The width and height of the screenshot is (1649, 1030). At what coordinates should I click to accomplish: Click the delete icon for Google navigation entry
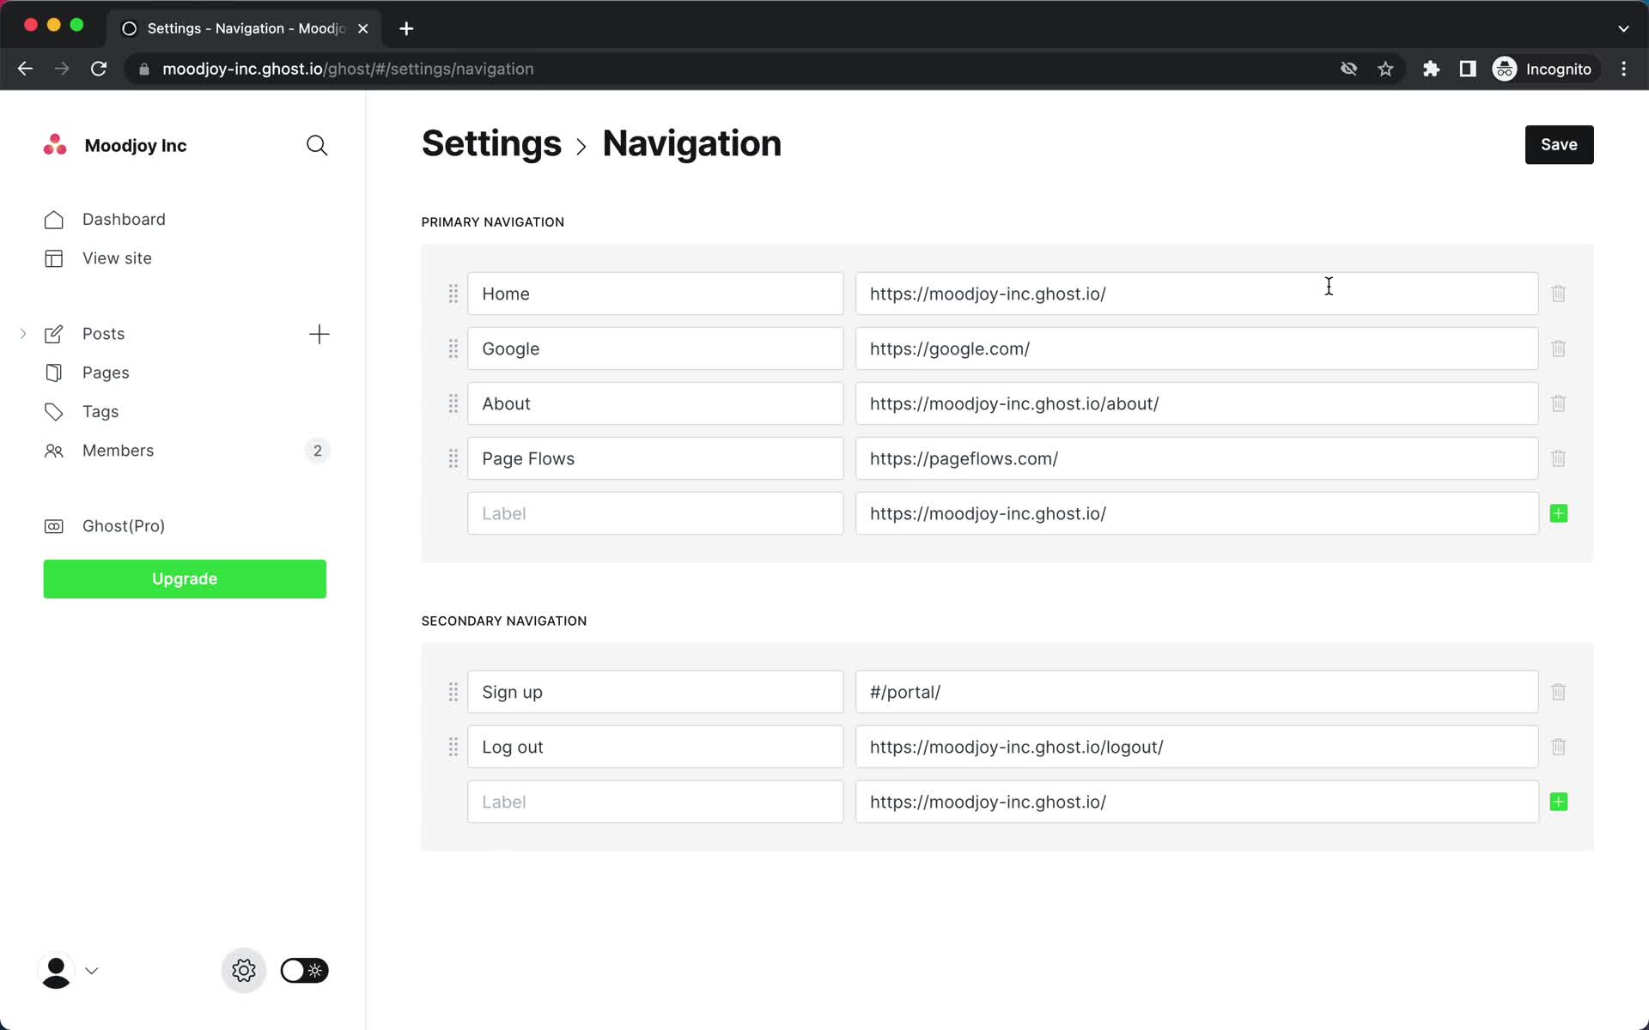click(x=1558, y=348)
